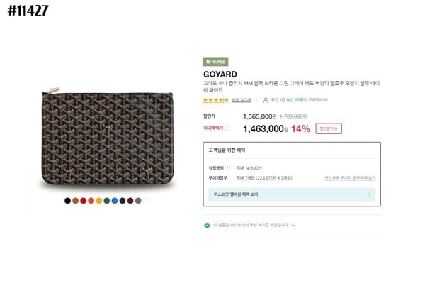Open the membership benefits banner arrow

[369, 194]
